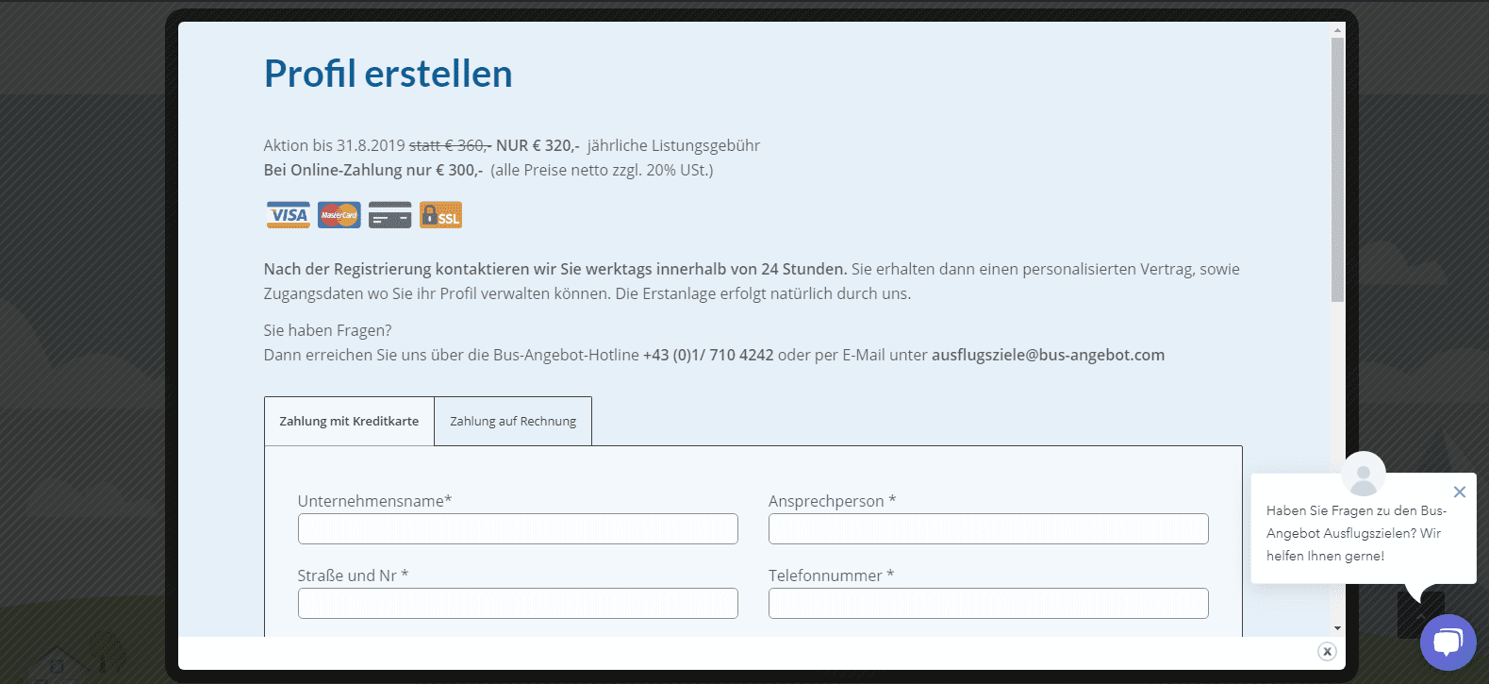Click the Telefonnummer input field
This screenshot has width=1489, height=684.
pos(988,604)
